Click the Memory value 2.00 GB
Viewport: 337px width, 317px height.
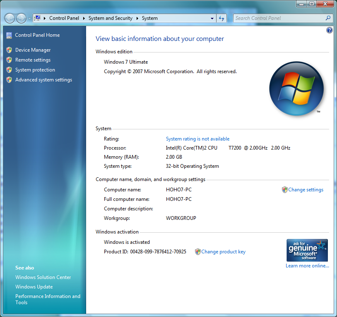pos(174,157)
